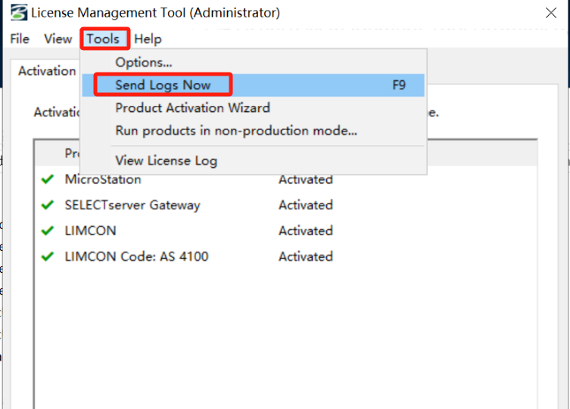Choose Options... from the Tools menu
Image resolution: width=570 pixels, height=409 pixels.
pos(144,62)
